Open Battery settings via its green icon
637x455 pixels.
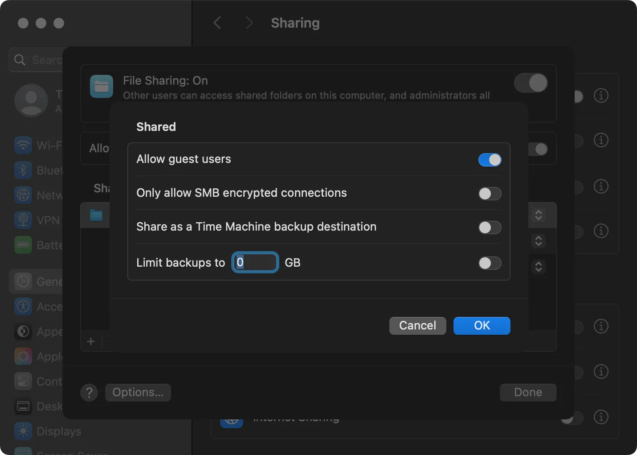23,245
